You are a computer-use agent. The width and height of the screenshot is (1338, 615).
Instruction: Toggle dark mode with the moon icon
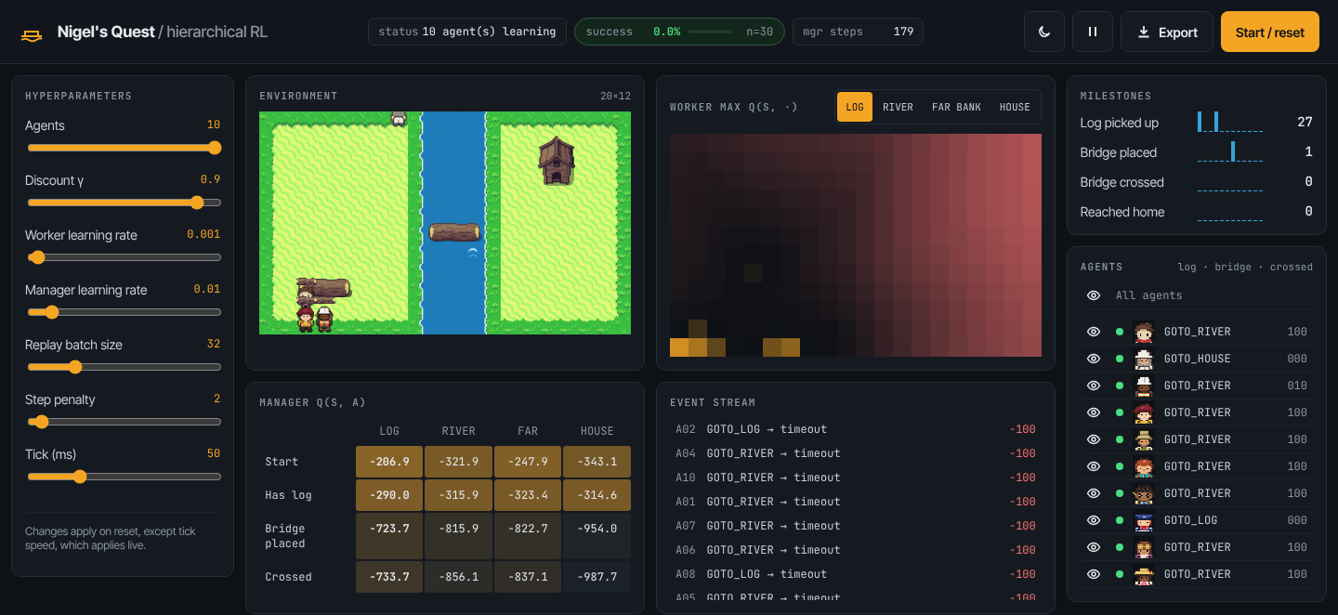pyautogui.click(x=1044, y=32)
